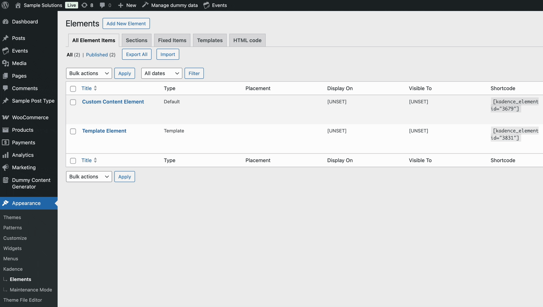Click the Payments sidebar icon
543x307 pixels.
tap(6, 143)
